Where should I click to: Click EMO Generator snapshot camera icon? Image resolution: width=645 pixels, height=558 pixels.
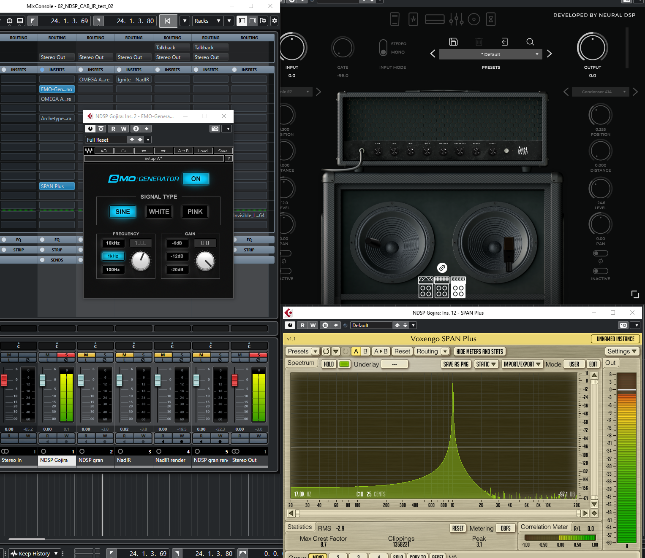(x=215, y=129)
